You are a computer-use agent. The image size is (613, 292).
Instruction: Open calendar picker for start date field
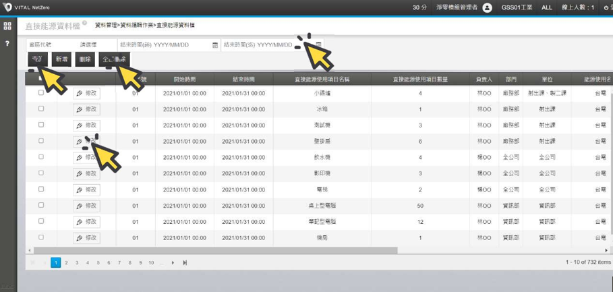(x=215, y=45)
